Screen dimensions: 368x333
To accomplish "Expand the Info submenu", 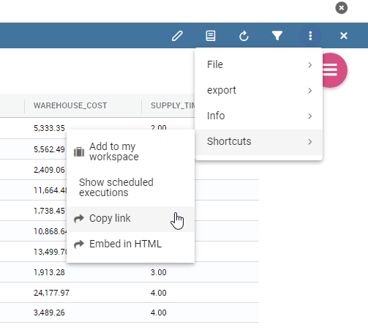I will pos(259,116).
